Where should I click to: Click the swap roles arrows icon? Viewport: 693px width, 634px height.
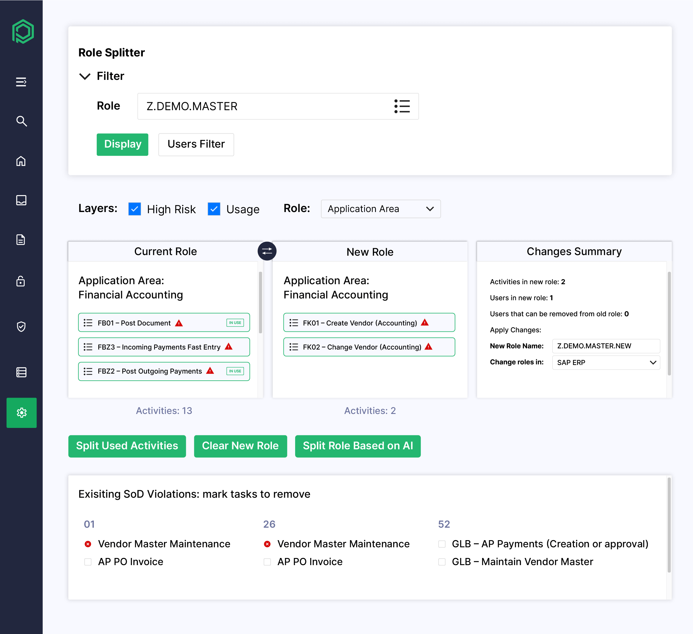(267, 251)
